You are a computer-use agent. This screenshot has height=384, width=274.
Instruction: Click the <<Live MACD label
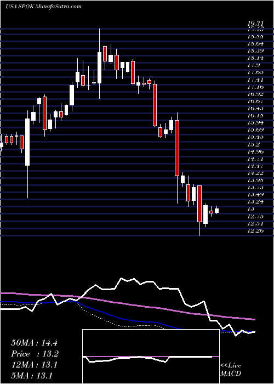click(x=231, y=370)
